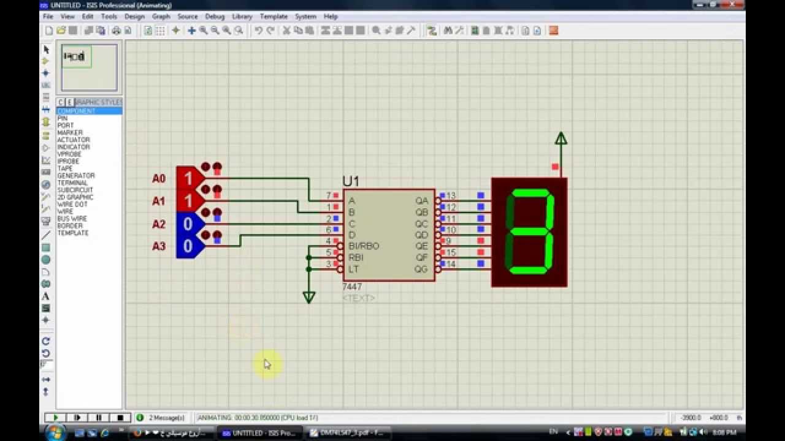
Task: Zoom out with the magnifier icon
Action: [x=215, y=31]
